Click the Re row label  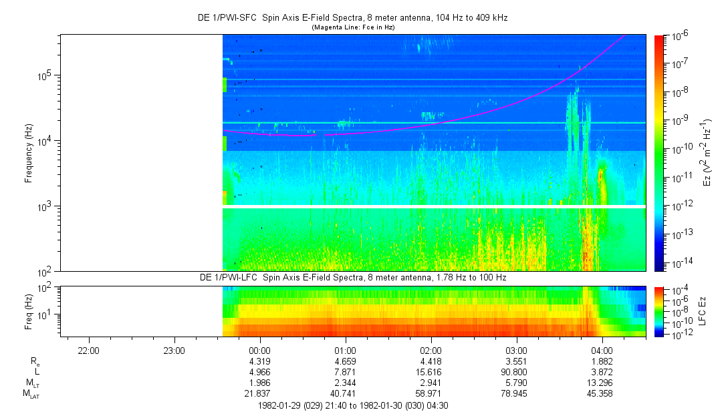[x=35, y=361]
